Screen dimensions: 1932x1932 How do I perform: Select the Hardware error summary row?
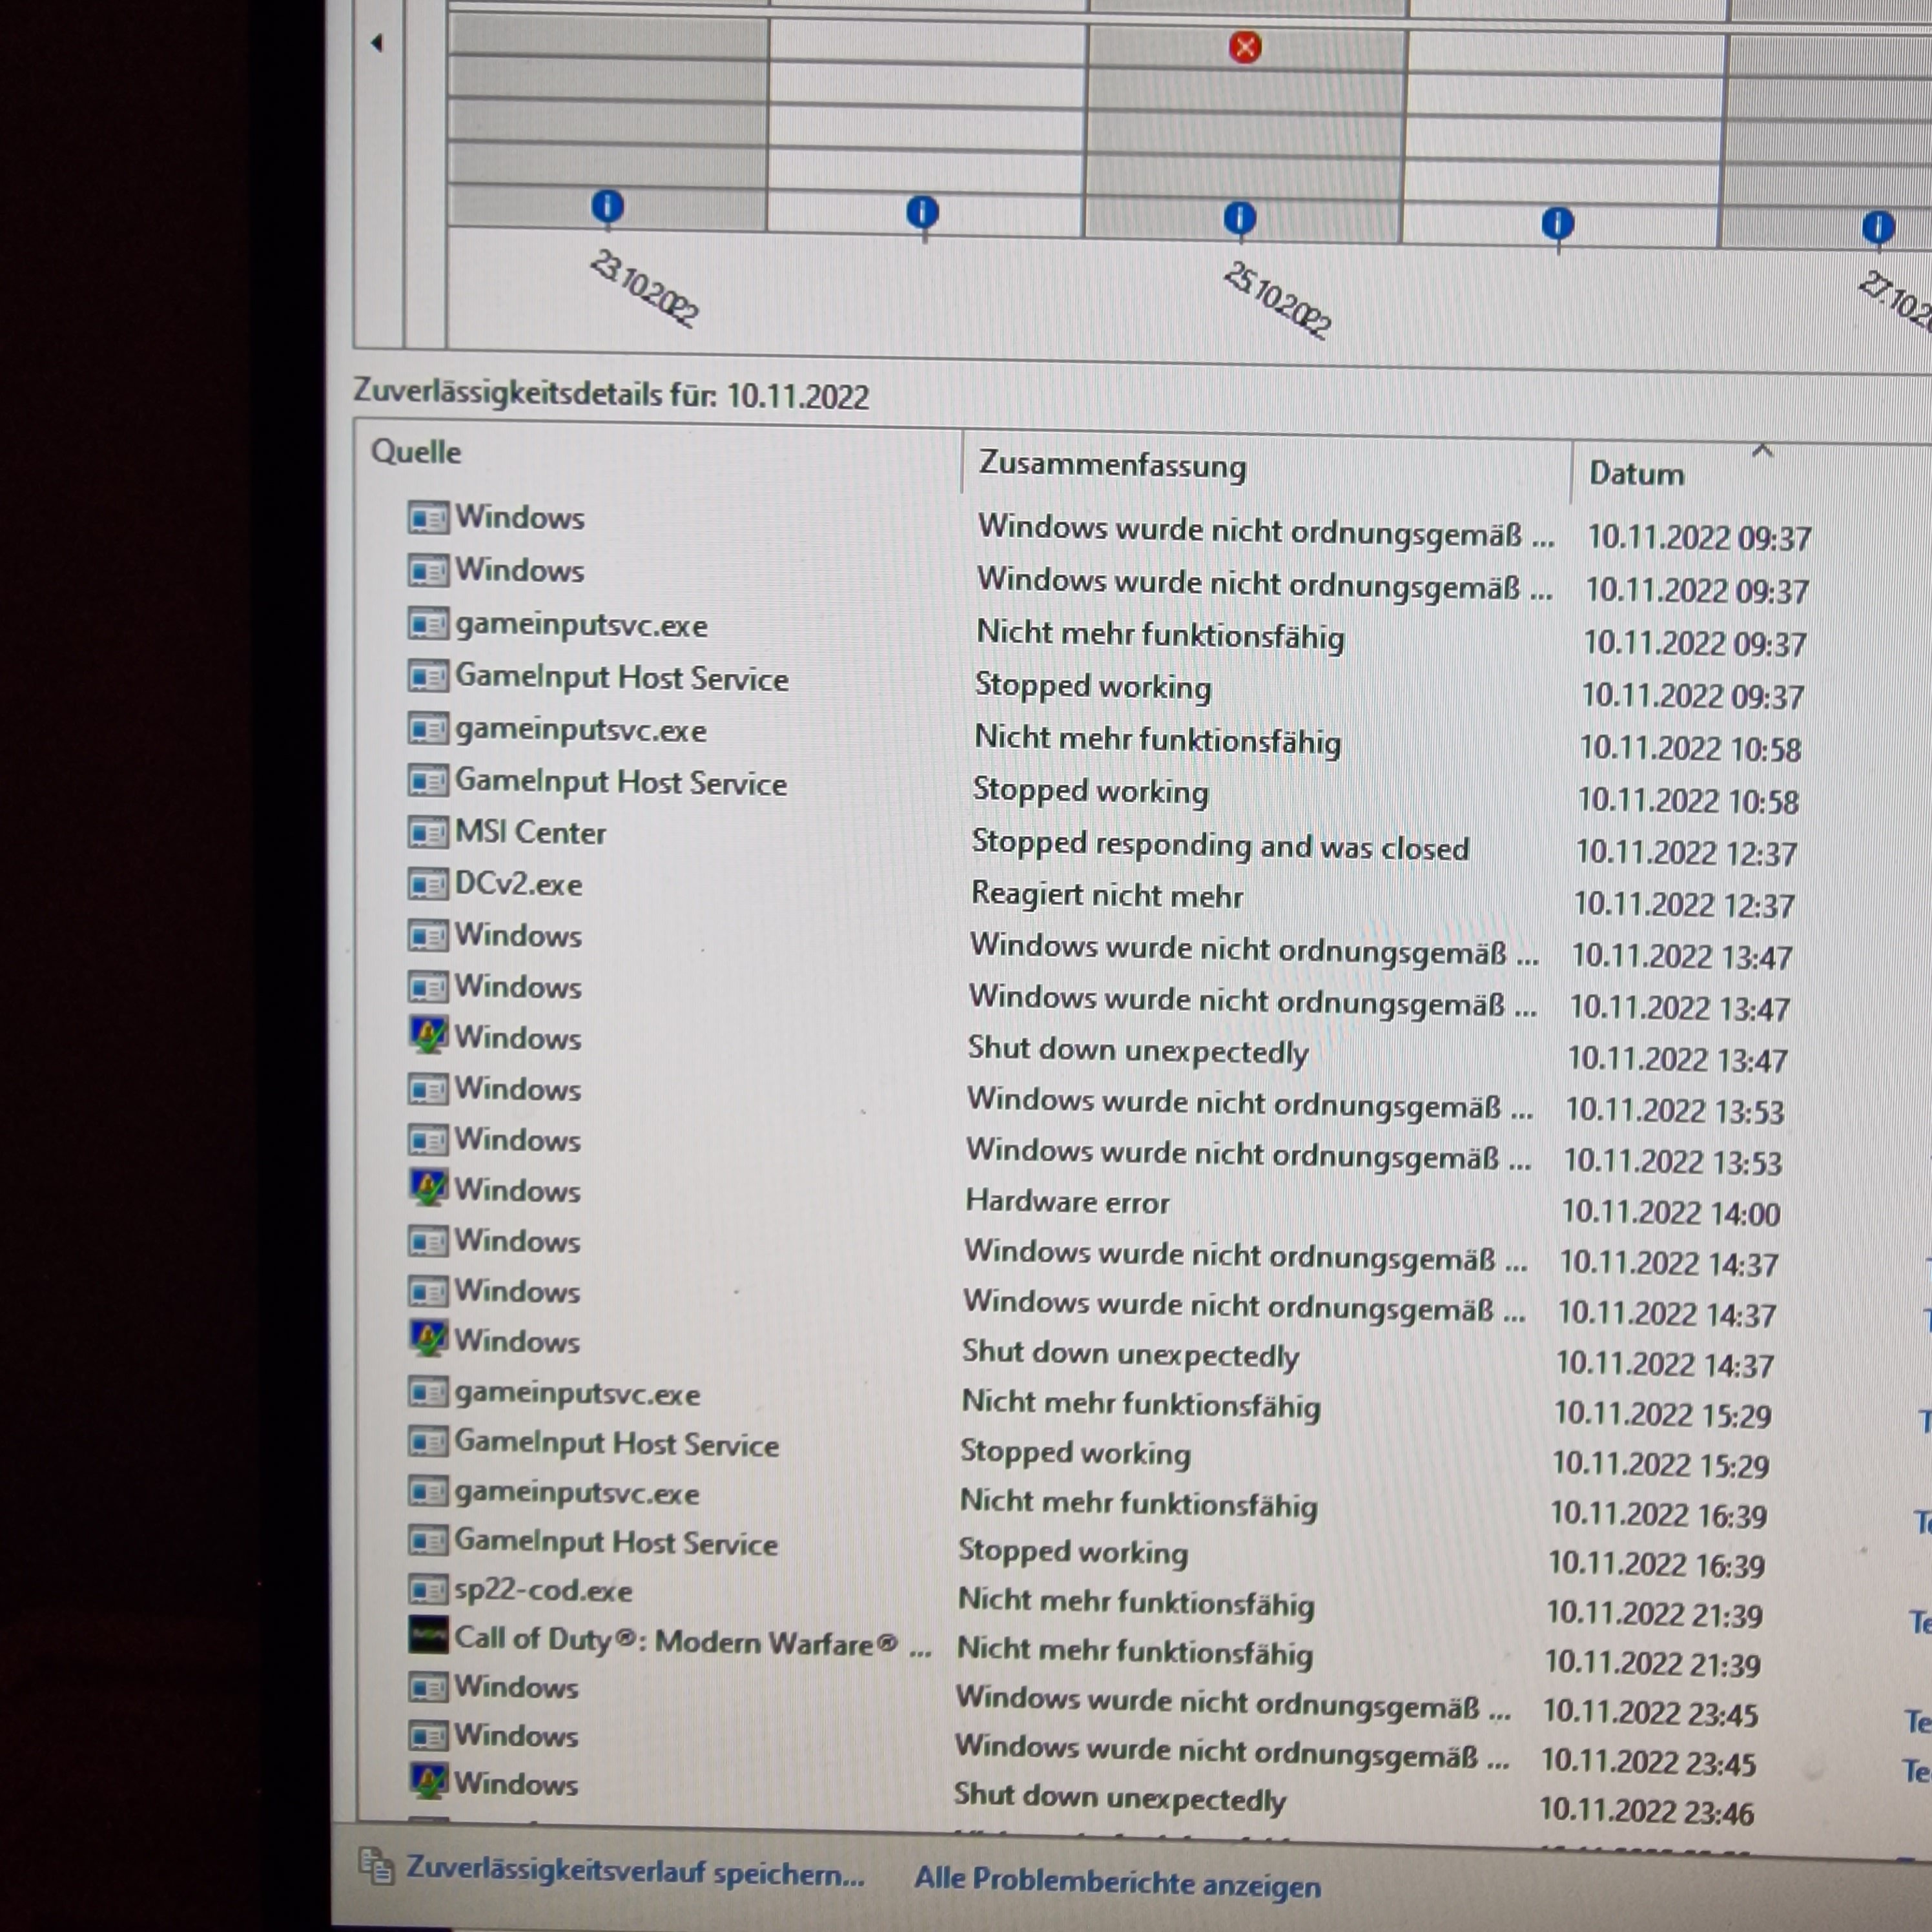click(x=1067, y=1202)
